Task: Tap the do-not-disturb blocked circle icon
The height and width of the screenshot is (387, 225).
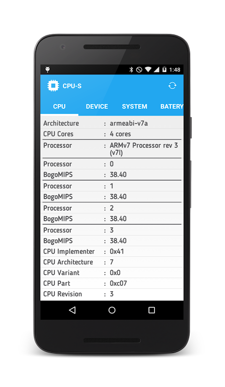Action: click(139, 70)
